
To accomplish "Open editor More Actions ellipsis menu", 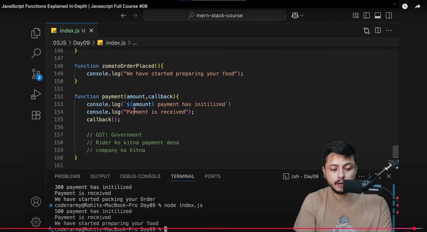I will (389, 31).
